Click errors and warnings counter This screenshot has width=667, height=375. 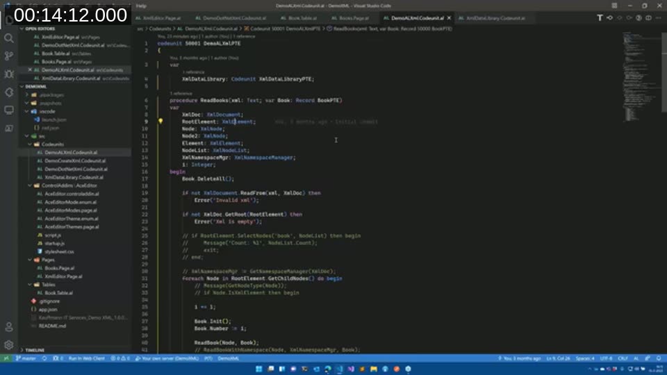[120, 358]
